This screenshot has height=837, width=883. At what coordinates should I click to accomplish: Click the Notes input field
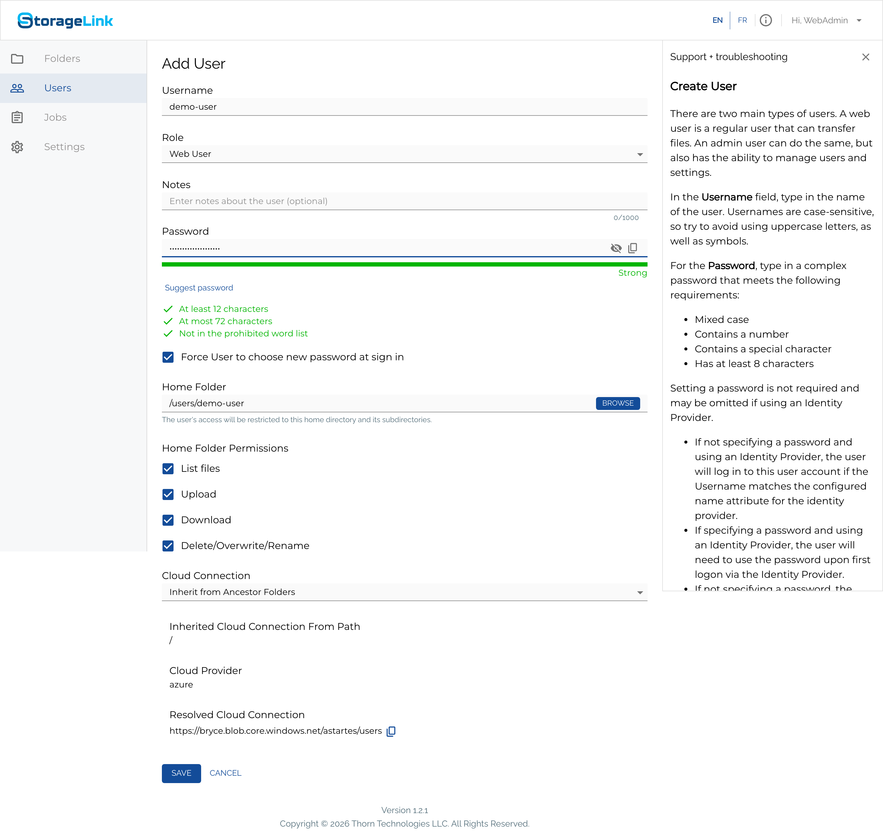click(404, 201)
